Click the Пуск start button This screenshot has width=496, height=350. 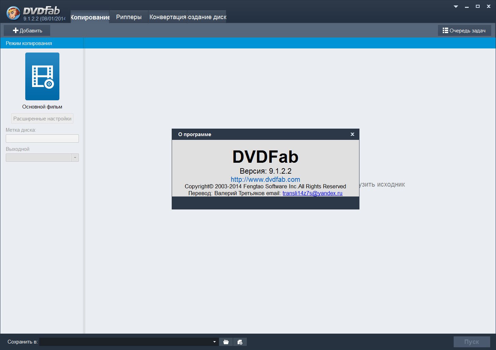(x=472, y=342)
